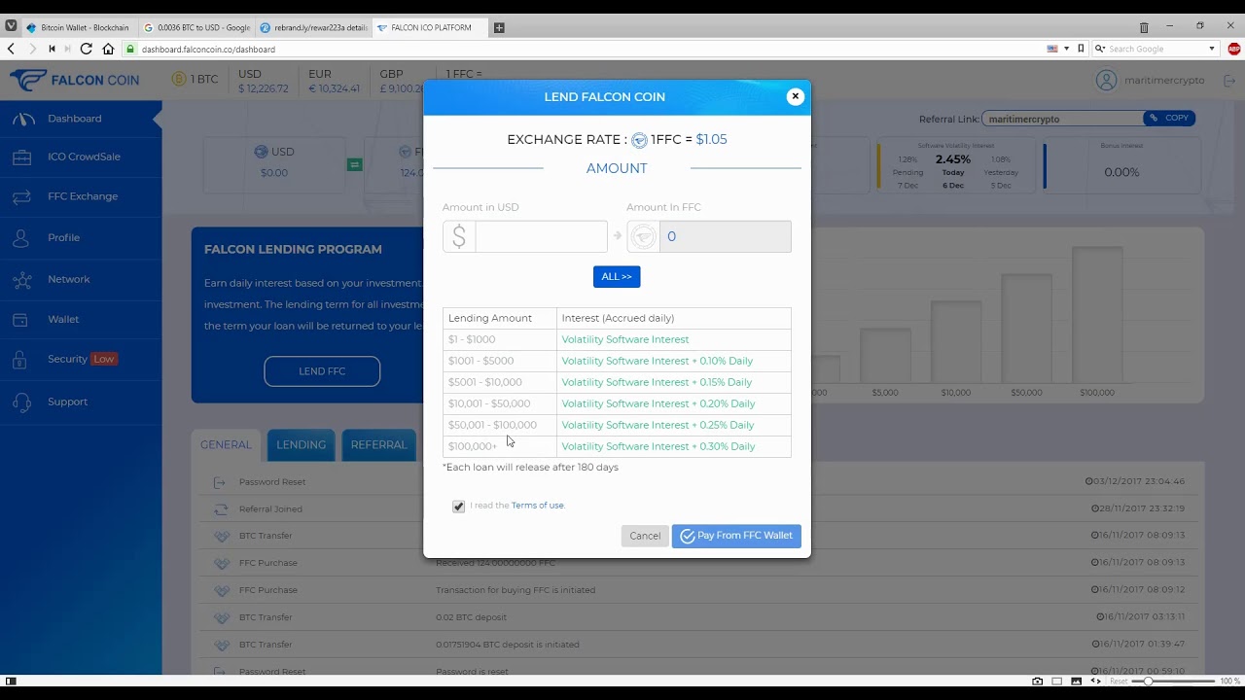Click Reset zoom in the status bar
1245x700 pixels.
point(1119,681)
